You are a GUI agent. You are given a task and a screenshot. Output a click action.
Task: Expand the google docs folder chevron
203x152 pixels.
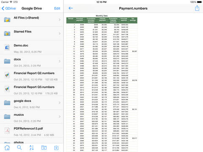[x=60, y=103]
